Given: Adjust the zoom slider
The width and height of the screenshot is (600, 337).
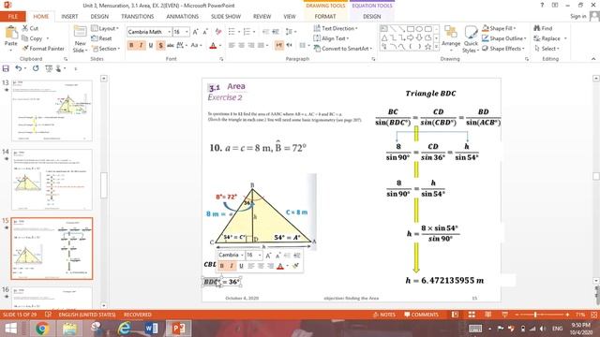Looking at the screenshot, I should tap(535, 315).
